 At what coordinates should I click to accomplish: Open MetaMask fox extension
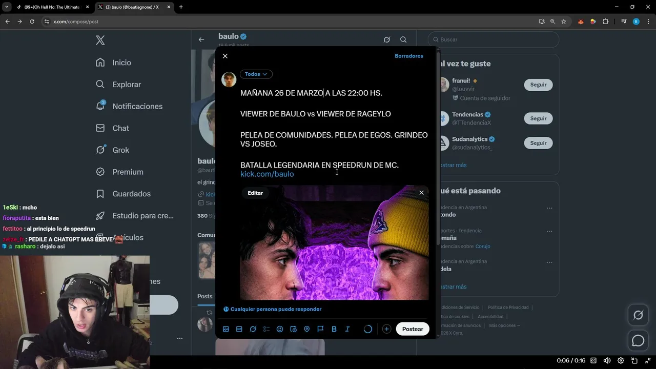point(581,22)
